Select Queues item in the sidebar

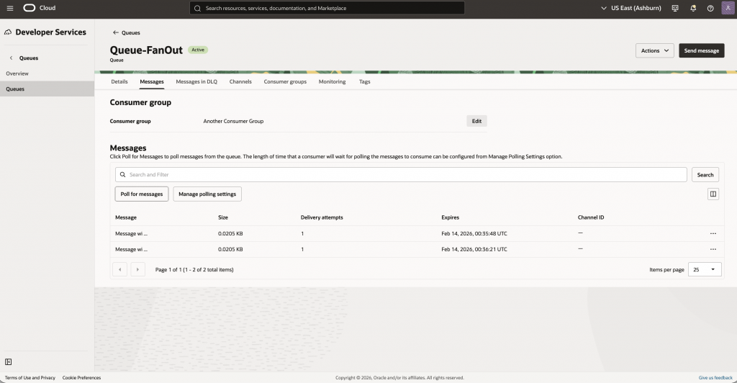coord(47,89)
